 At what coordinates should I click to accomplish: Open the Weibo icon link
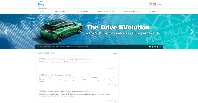[154, 4]
